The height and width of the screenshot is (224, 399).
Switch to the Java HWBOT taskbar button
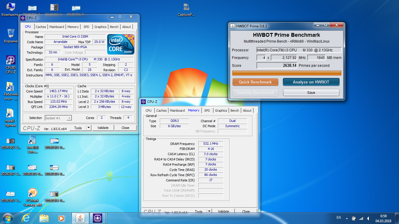point(80,218)
